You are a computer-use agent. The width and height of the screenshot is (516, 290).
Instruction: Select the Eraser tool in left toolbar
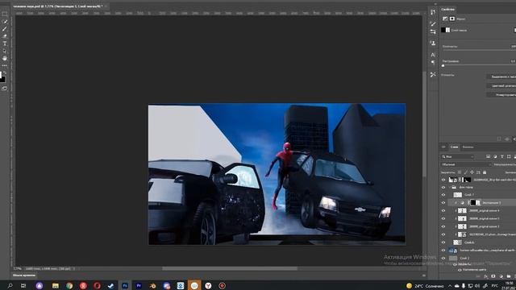pos(5,36)
